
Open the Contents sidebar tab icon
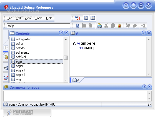[6, 47]
